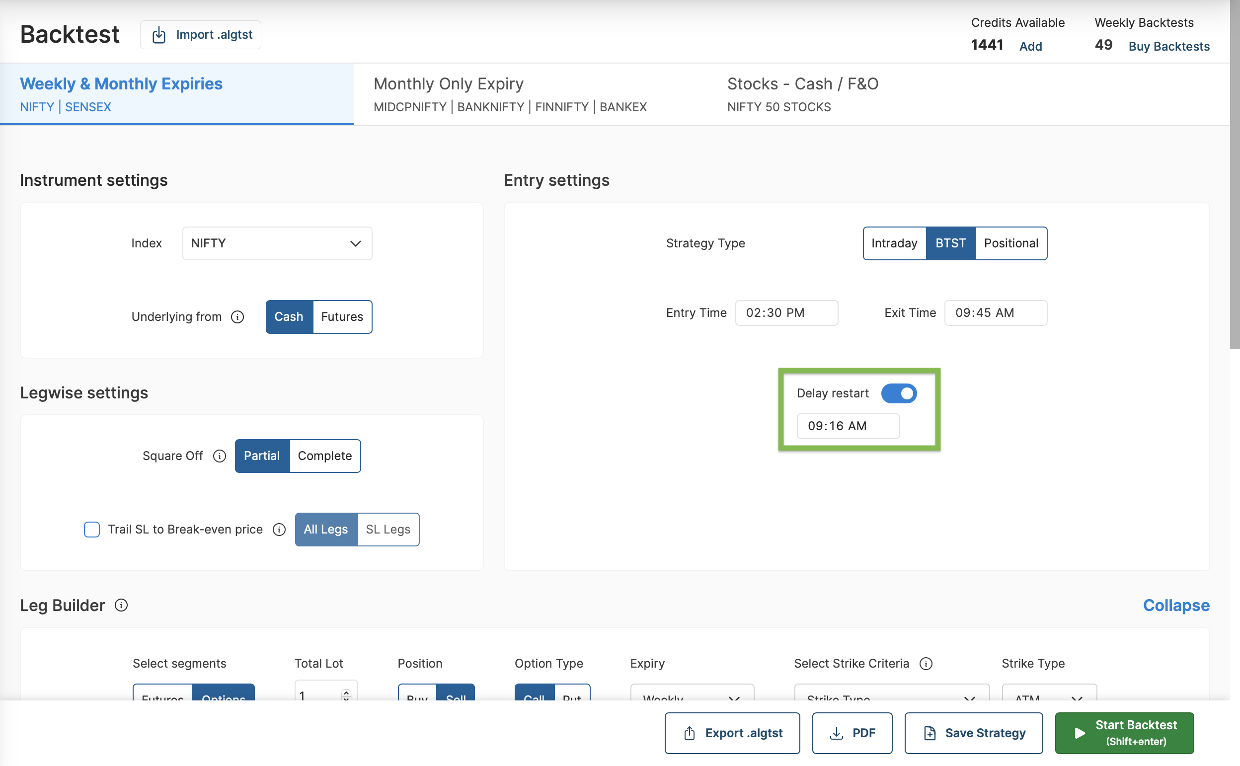The width and height of the screenshot is (1240, 766).
Task: Click the Weekly Backtests count 49
Action: point(1103,45)
